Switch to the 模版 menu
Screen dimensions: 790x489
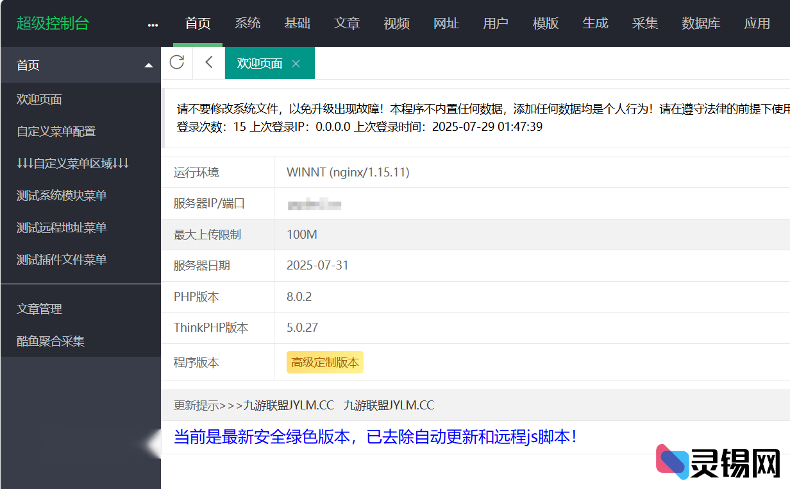[546, 23]
